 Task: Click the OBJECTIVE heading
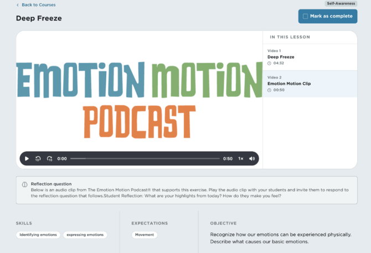[223, 223]
